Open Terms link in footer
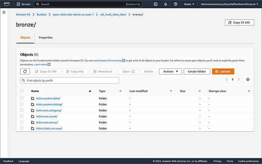This screenshot has width=262, height=164. (x=230, y=161)
